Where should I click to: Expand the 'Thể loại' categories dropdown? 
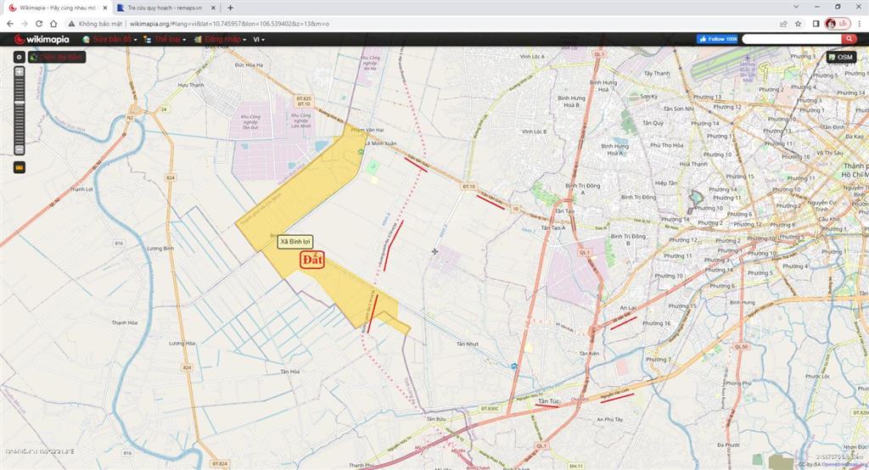pyautogui.click(x=165, y=39)
